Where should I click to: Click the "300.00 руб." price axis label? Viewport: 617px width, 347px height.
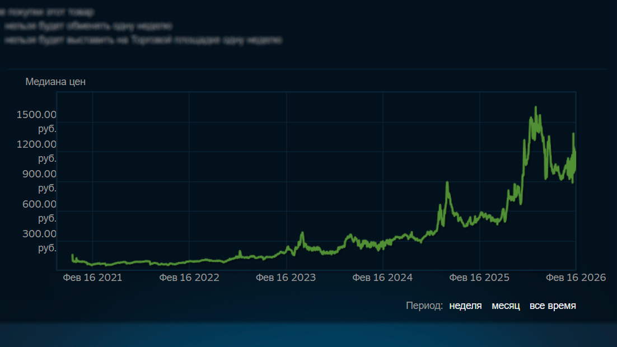coord(39,241)
